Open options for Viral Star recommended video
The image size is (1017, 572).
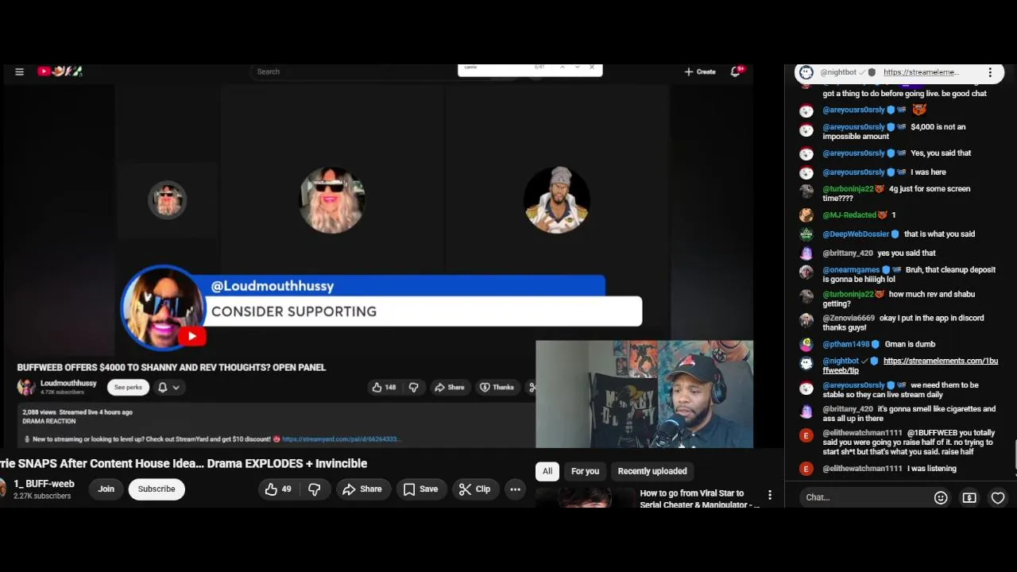point(770,496)
